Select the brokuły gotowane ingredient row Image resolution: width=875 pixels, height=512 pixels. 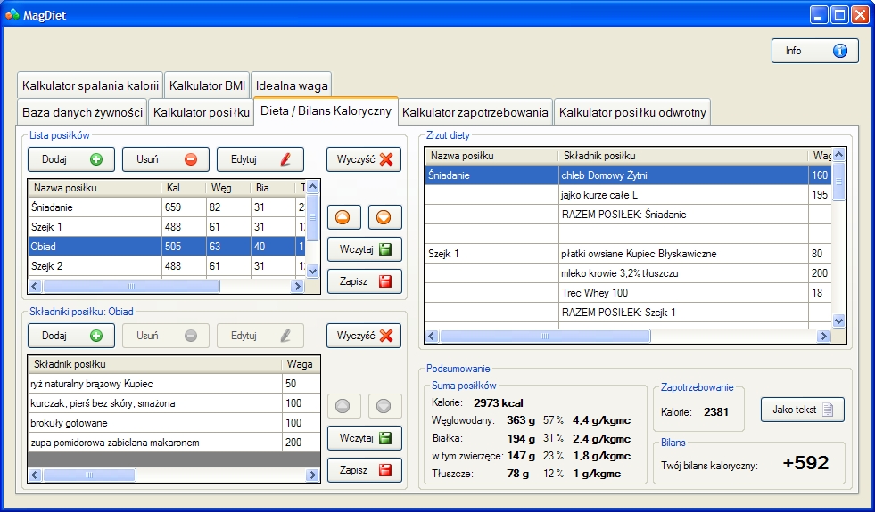point(174,423)
